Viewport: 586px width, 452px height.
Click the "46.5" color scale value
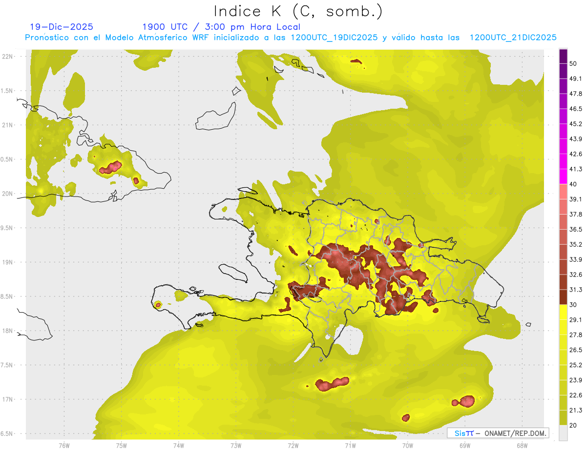tap(576, 109)
